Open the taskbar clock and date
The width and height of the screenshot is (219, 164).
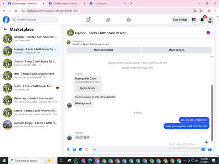pyautogui.click(x=205, y=161)
